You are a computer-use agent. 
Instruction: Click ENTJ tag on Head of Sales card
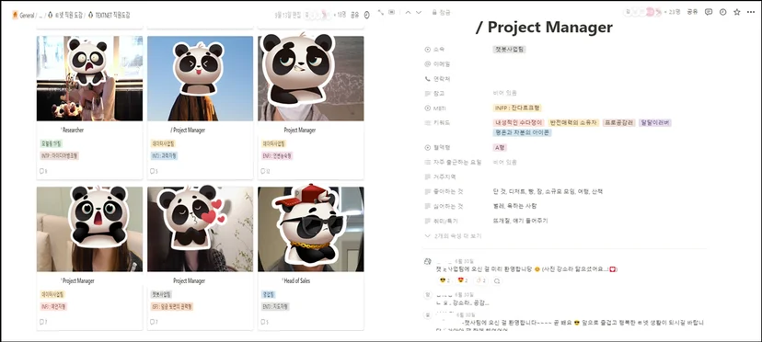(275, 306)
